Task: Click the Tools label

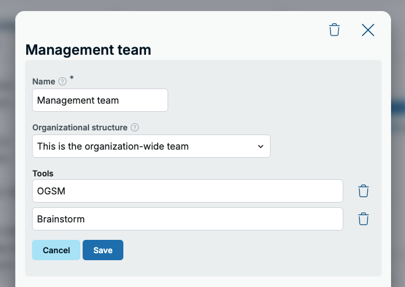Action: (x=43, y=173)
